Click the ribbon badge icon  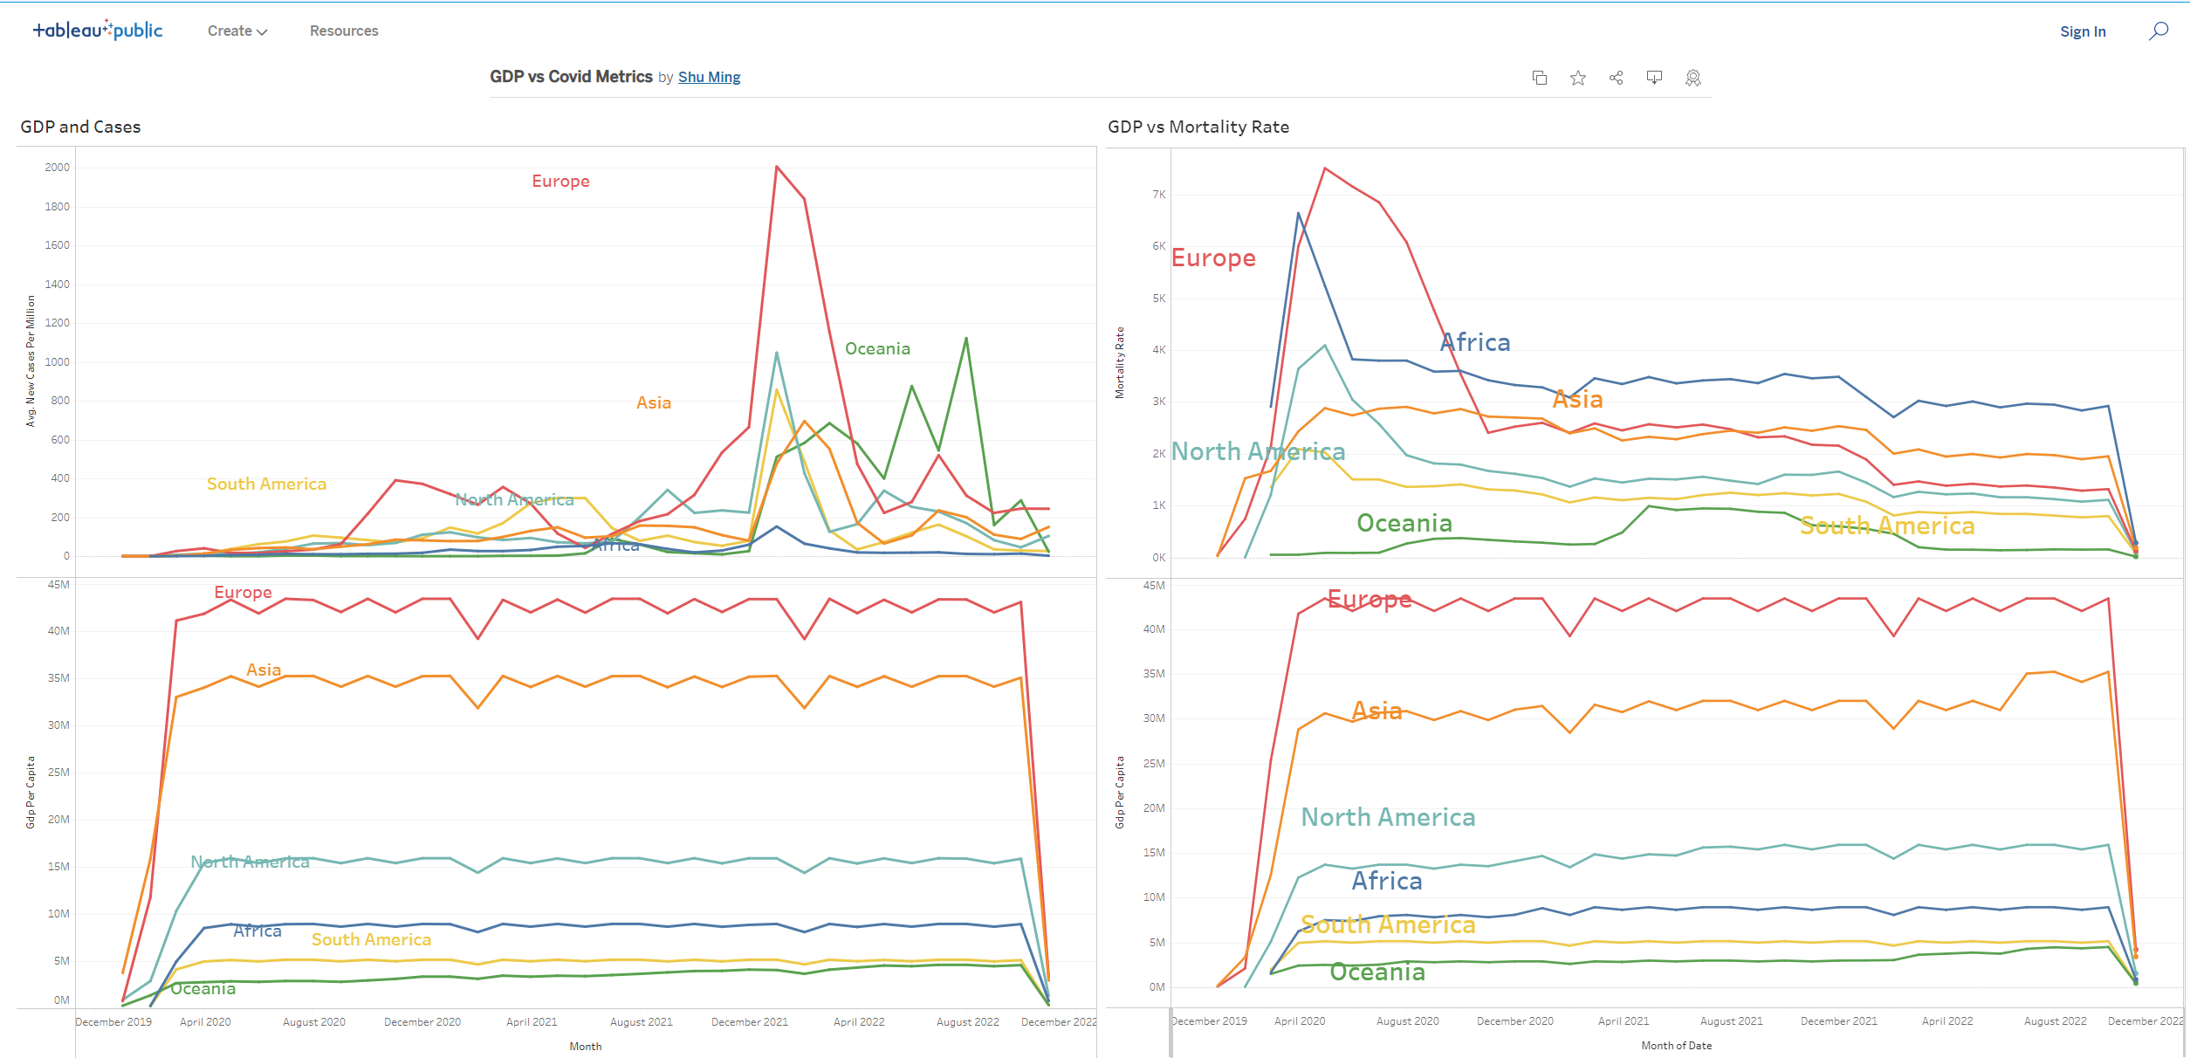[x=1693, y=78]
